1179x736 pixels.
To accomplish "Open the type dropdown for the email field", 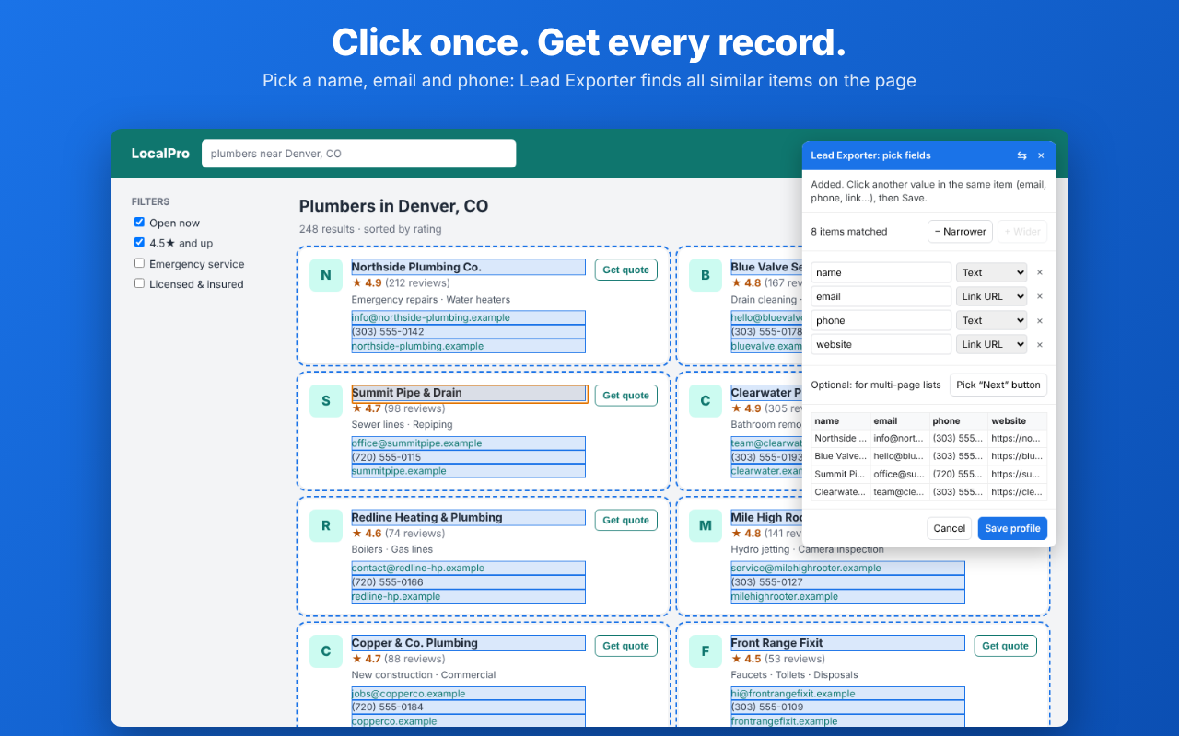I will pos(992,296).
